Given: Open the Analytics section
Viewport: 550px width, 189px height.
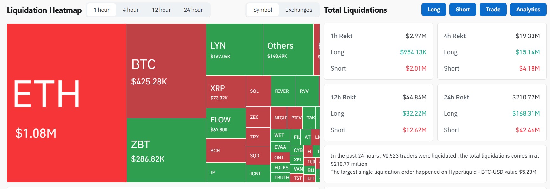Looking at the screenshot, I should point(528,9).
